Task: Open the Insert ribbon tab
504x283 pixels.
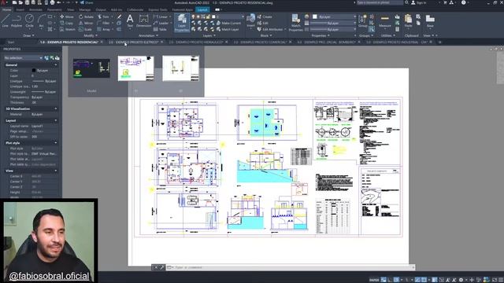Action: [x=20, y=9]
